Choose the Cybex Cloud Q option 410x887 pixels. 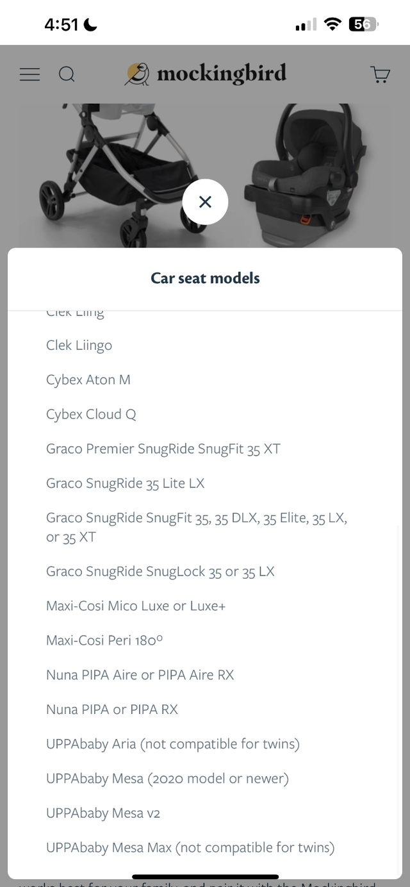(90, 415)
